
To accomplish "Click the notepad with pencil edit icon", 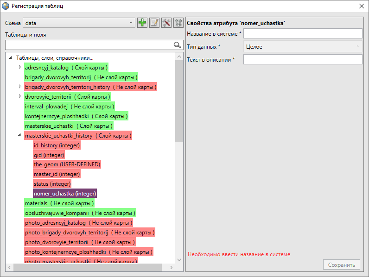I will [x=154, y=23].
